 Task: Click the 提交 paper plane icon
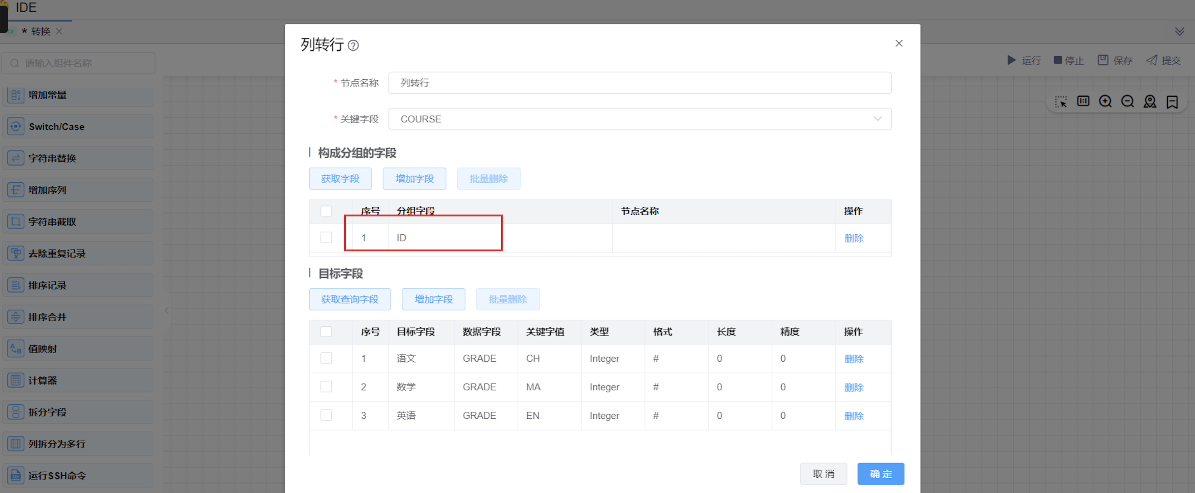[1151, 60]
